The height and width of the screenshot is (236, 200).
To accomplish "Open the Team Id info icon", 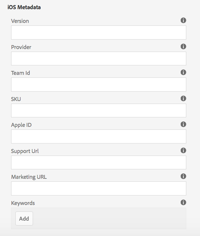I will [x=183, y=72].
